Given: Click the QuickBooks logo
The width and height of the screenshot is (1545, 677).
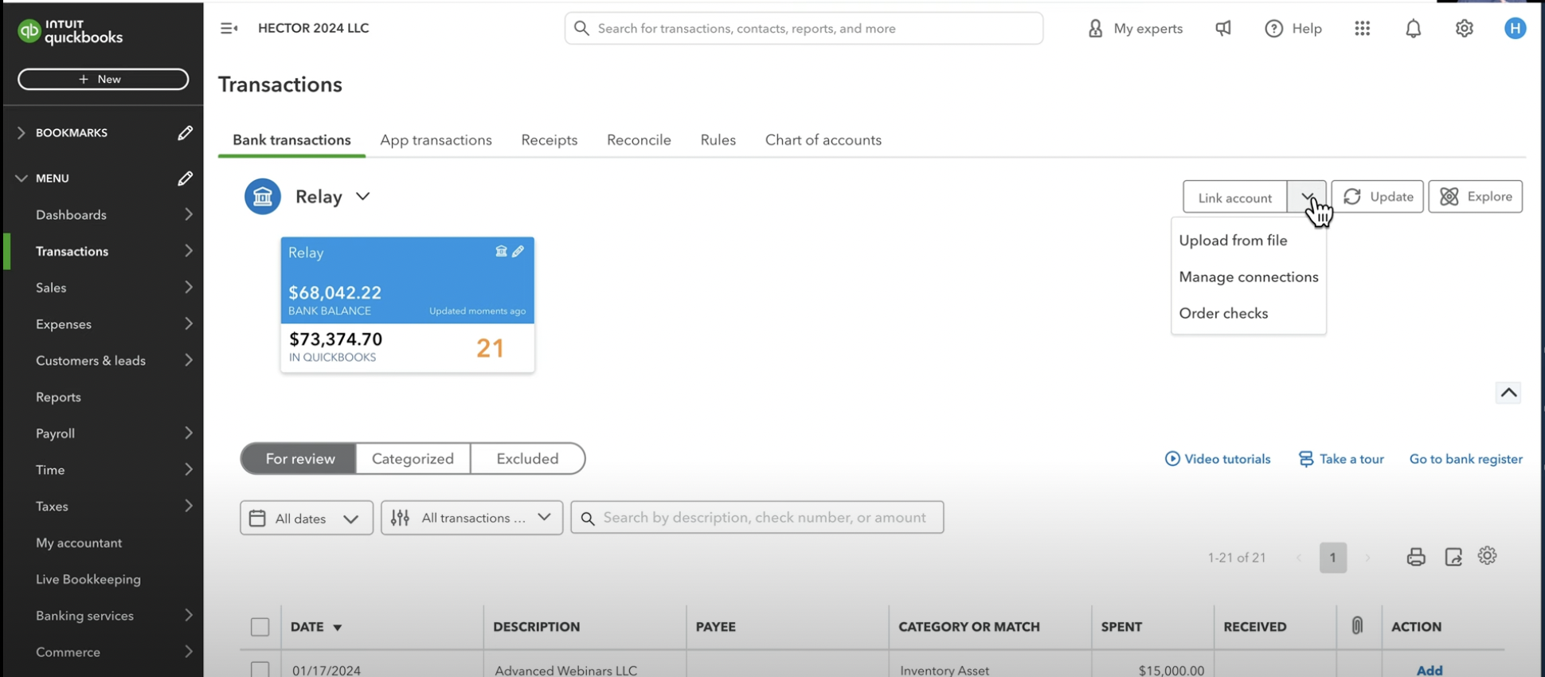Looking at the screenshot, I should tap(70, 32).
